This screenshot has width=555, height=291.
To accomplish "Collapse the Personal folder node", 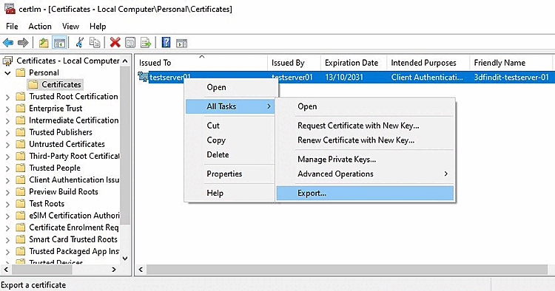I will pos(7,73).
